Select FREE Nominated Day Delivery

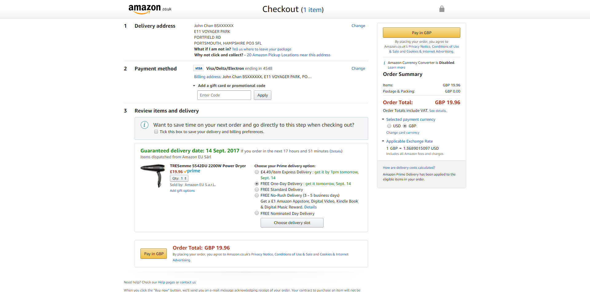click(x=257, y=213)
